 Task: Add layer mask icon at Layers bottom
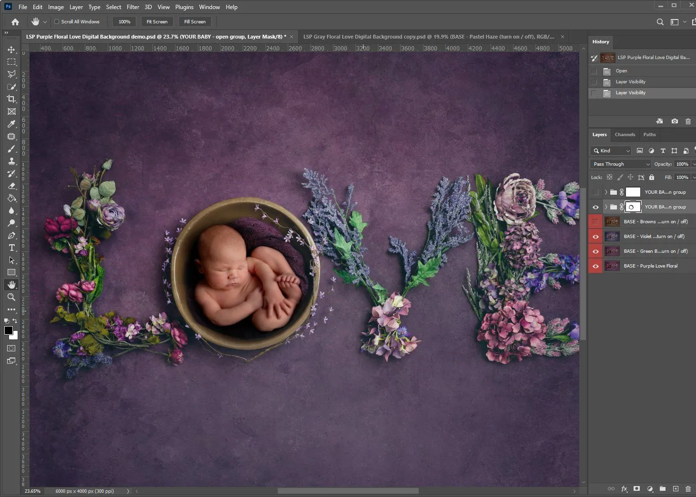637,488
